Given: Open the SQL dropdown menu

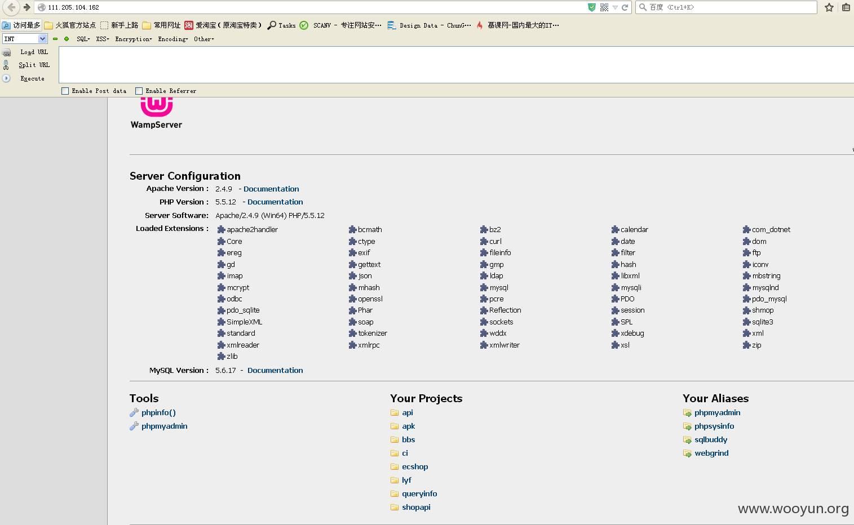Looking at the screenshot, I should pos(83,39).
